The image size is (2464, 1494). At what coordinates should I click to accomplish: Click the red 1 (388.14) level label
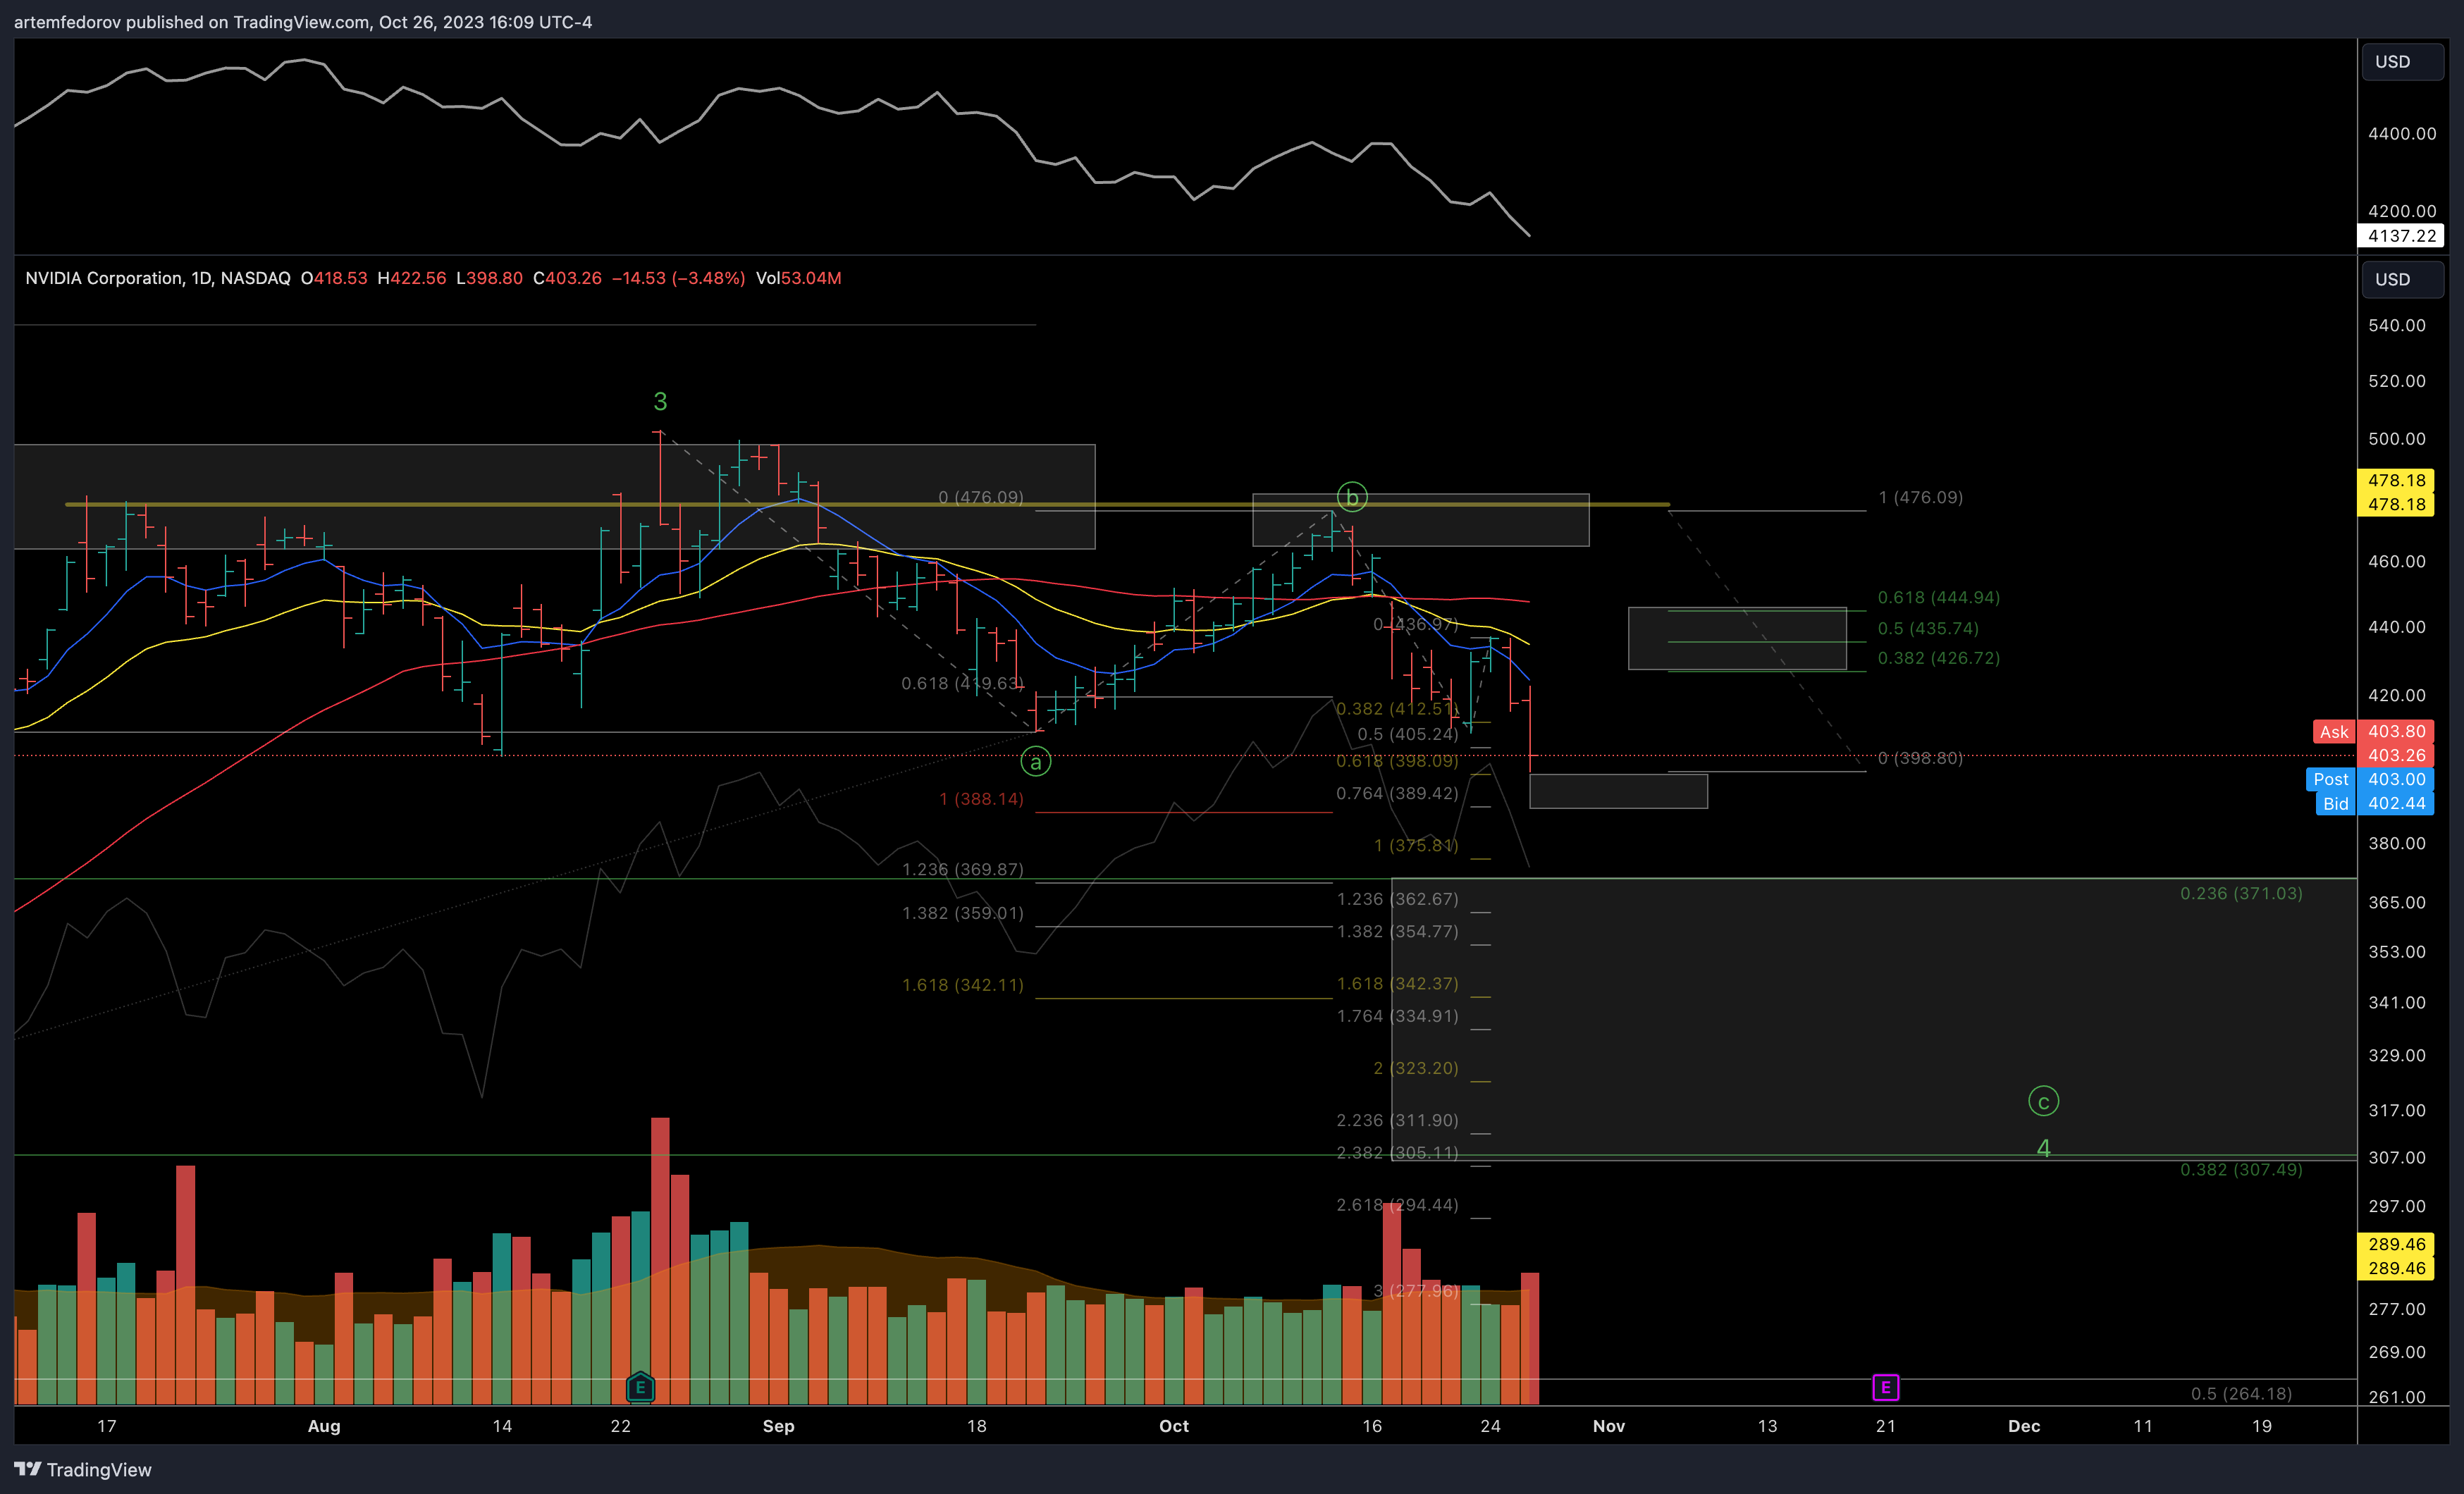(981, 799)
